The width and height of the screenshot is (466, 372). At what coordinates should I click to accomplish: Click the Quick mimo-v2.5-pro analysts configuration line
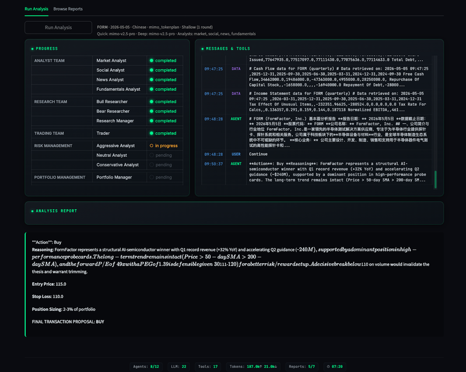pyautogui.click(x=176, y=34)
